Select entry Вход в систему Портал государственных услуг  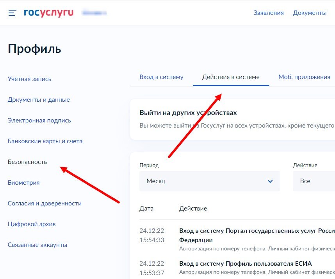pos(257,235)
